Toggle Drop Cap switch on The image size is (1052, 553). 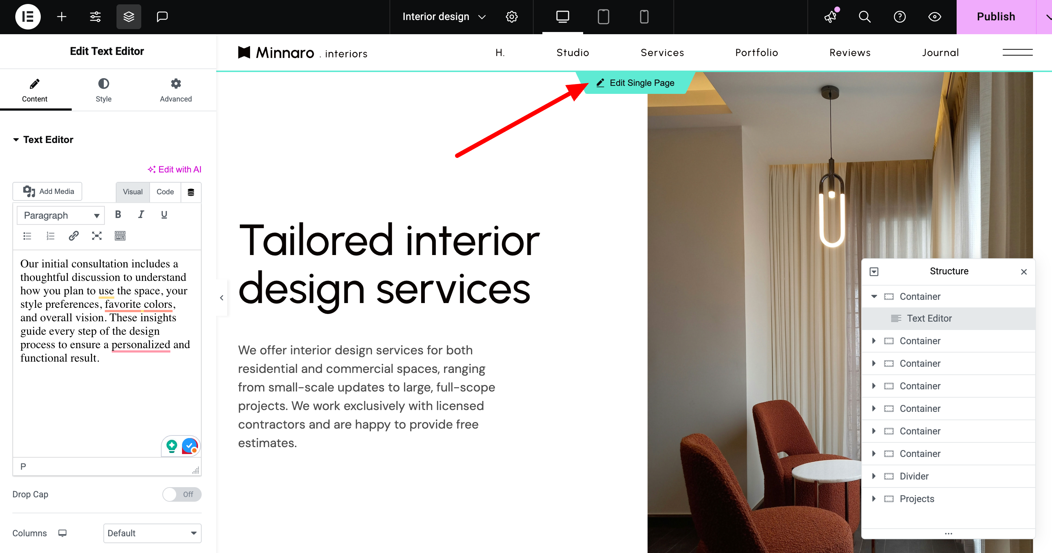pyautogui.click(x=182, y=494)
